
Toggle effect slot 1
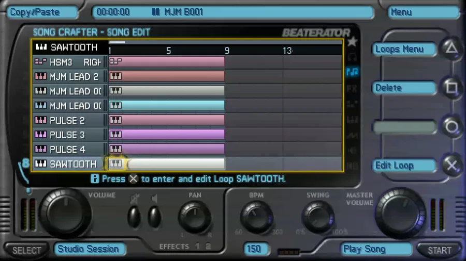(x=197, y=246)
